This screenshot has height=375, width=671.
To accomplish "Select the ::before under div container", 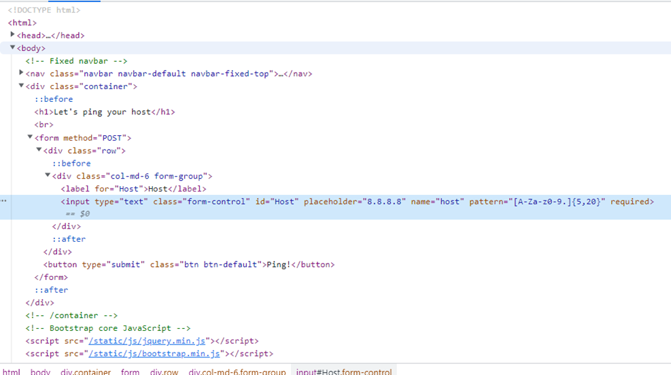I will click(54, 99).
